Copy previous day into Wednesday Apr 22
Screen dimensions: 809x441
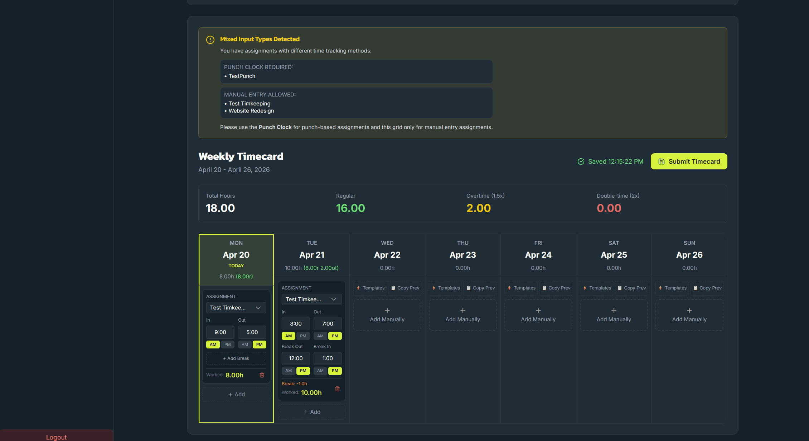[x=404, y=288]
